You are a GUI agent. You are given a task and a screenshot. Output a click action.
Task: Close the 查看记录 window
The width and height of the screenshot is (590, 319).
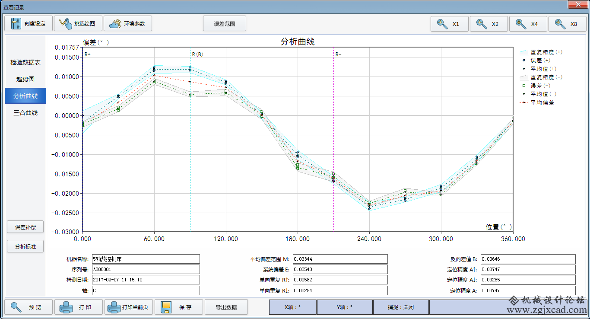[577, 4]
